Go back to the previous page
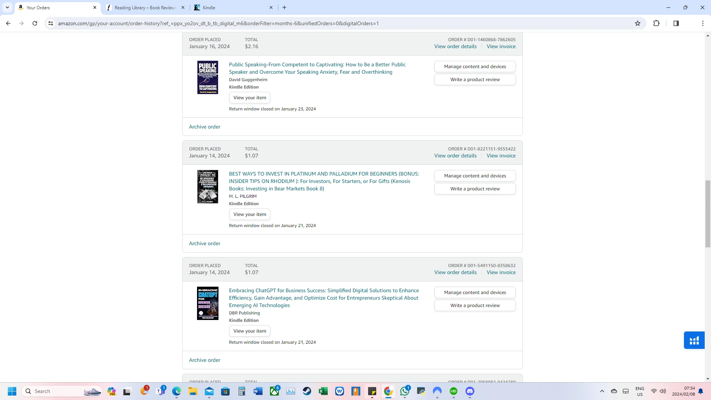711x400 pixels. click(x=8, y=23)
